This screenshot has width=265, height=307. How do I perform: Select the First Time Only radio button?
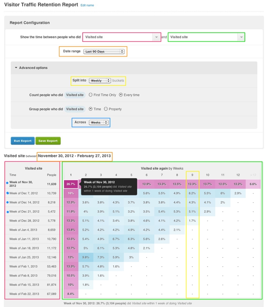pos(91,95)
